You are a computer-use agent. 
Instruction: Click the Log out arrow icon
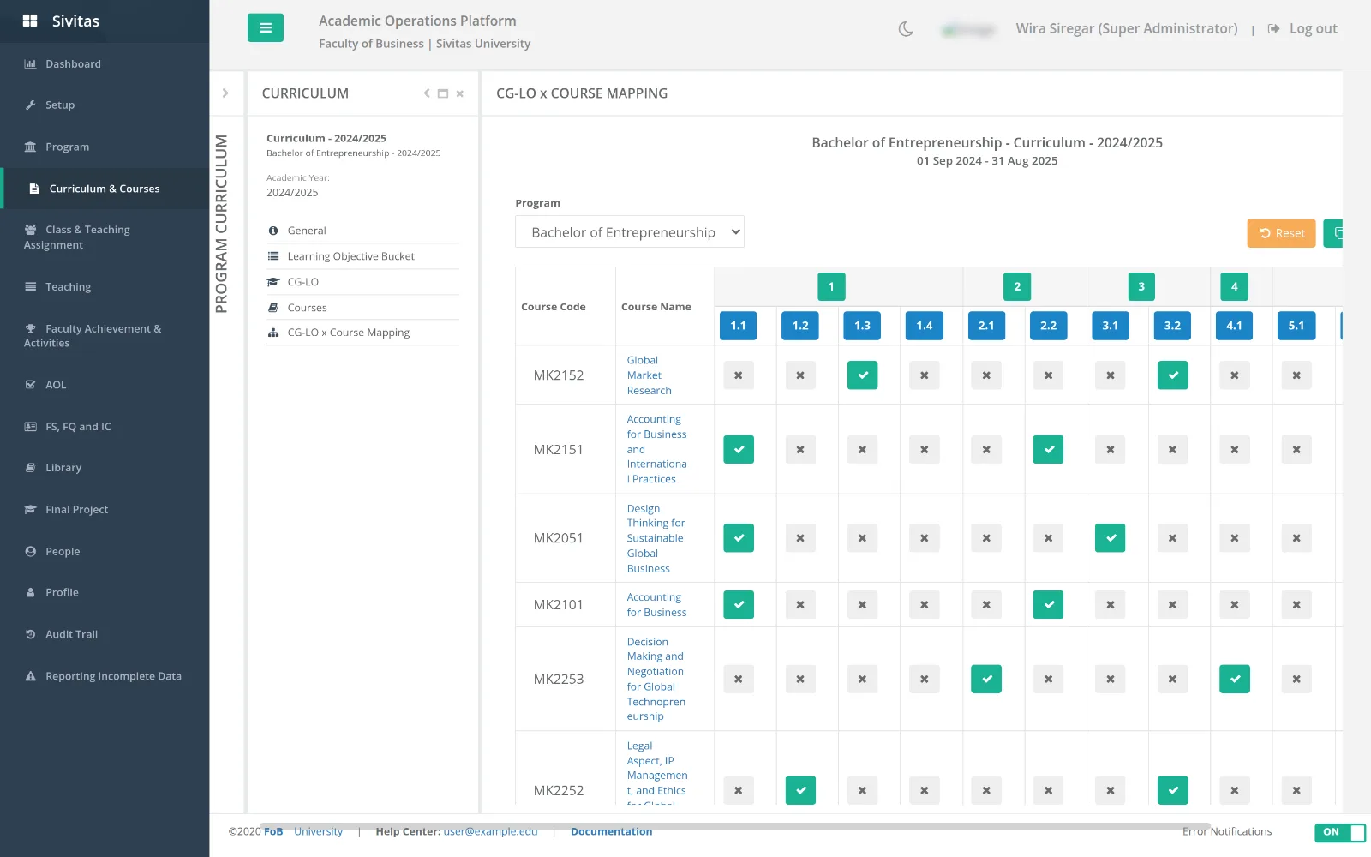[1274, 29]
